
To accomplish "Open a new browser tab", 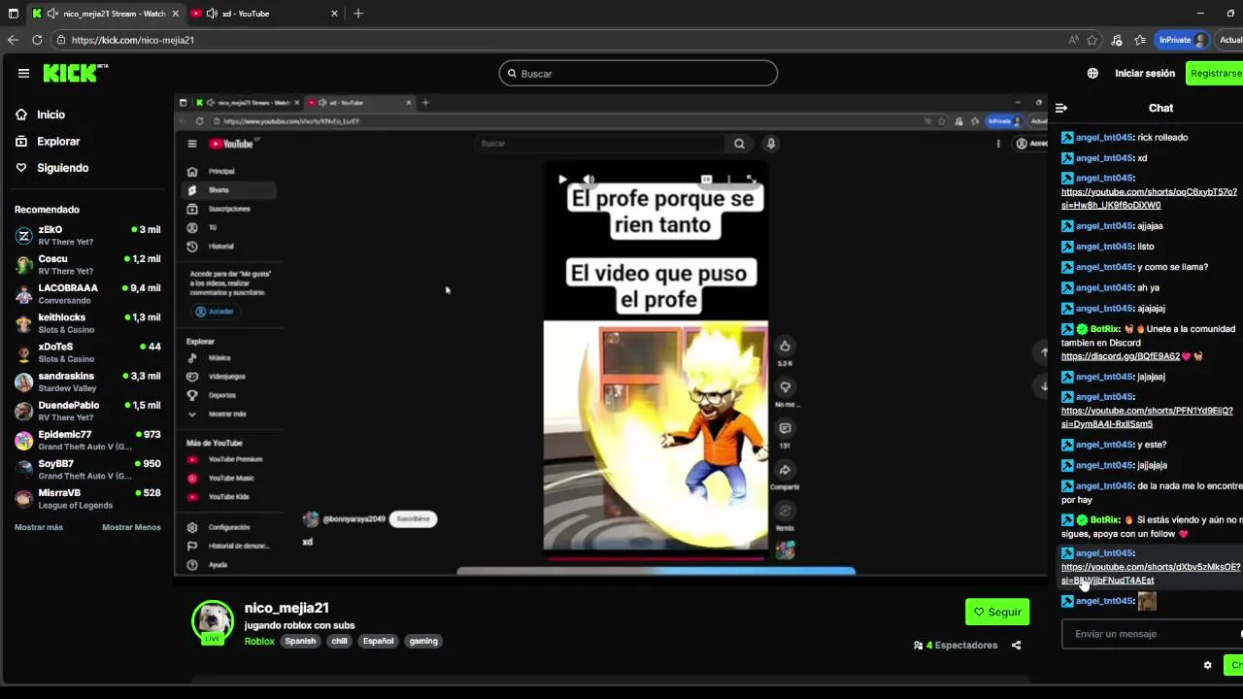I will [x=358, y=14].
